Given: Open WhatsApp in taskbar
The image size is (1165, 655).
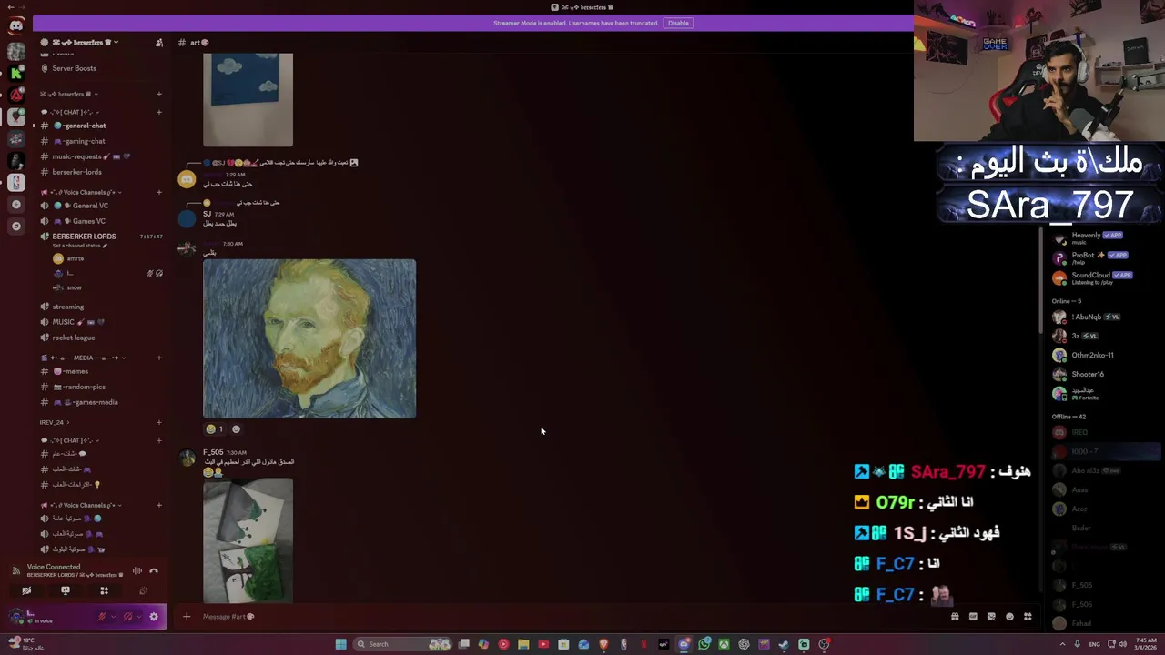Looking at the screenshot, I should (704, 644).
